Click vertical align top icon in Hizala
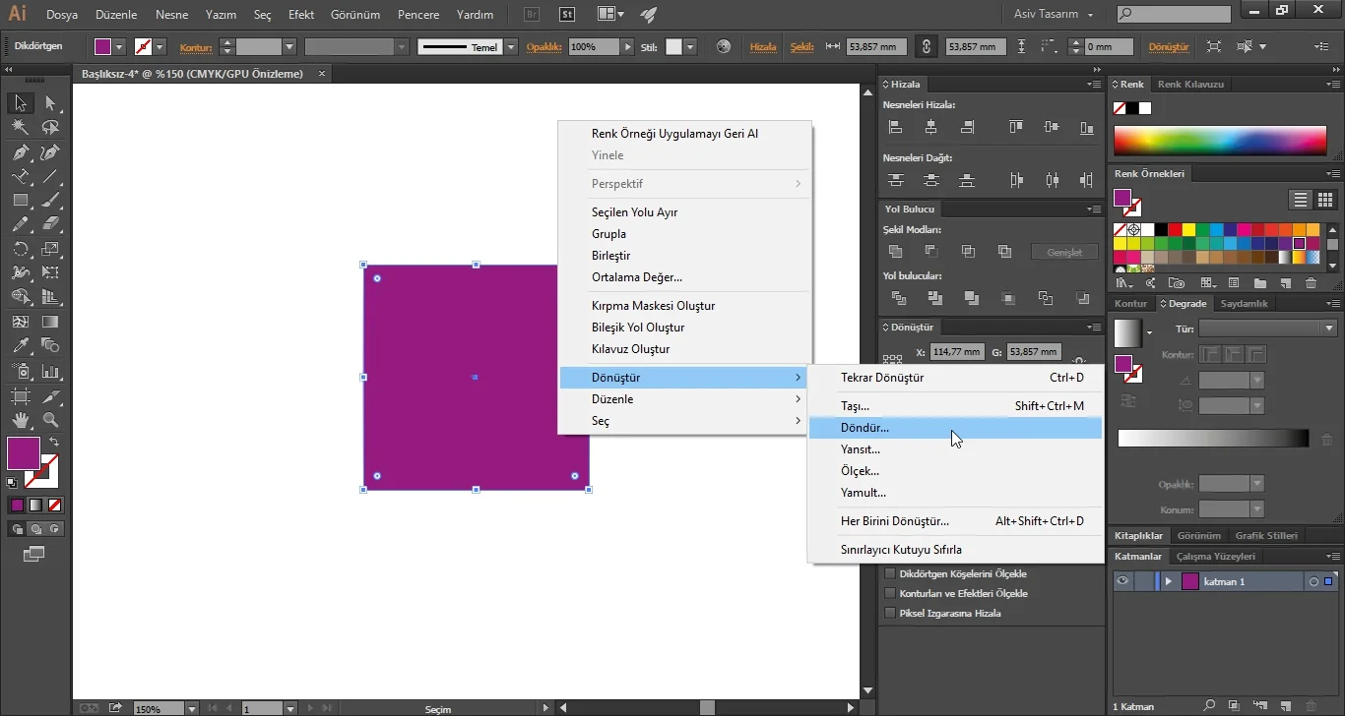 click(1016, 127)
